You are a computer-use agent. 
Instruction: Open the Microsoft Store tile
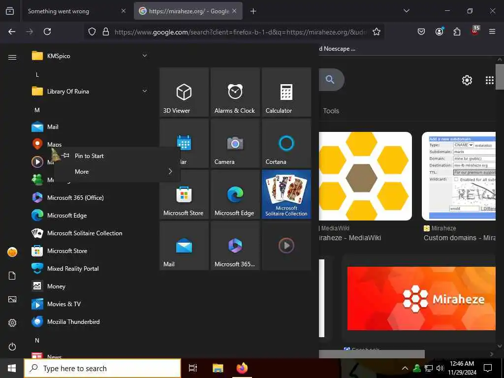(x=184, y=194)
